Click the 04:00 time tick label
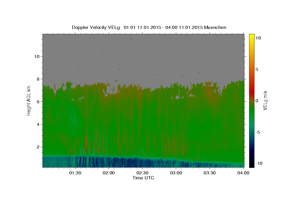The image size is (302, 201). [243, 173]
